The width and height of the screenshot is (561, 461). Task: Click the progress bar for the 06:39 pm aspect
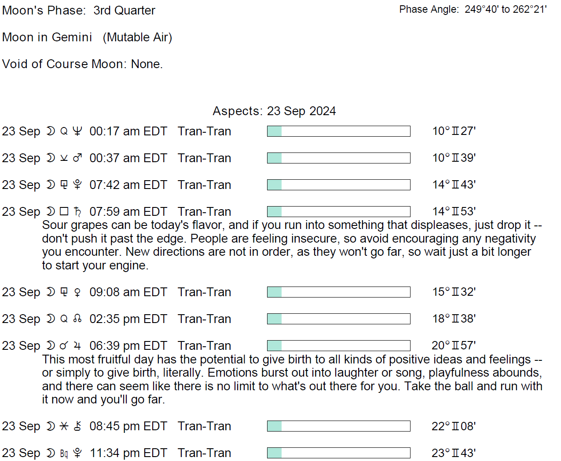(338, 346)
